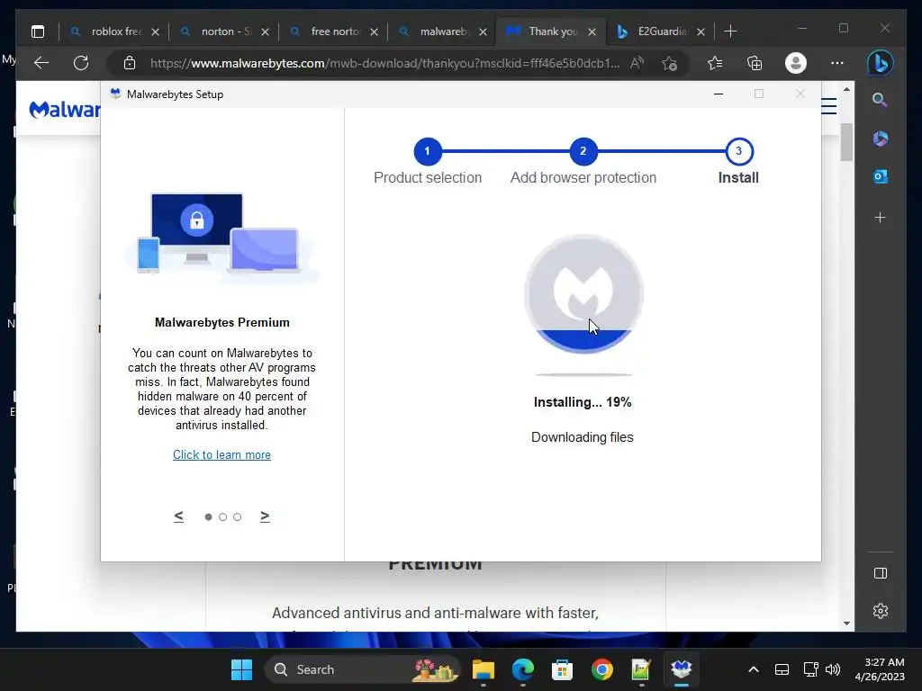Image resolution: width=922 pixels, height=691 pixels.
Task: Click step 2 Add browser protection circle
Action: (x=583, y=151)
